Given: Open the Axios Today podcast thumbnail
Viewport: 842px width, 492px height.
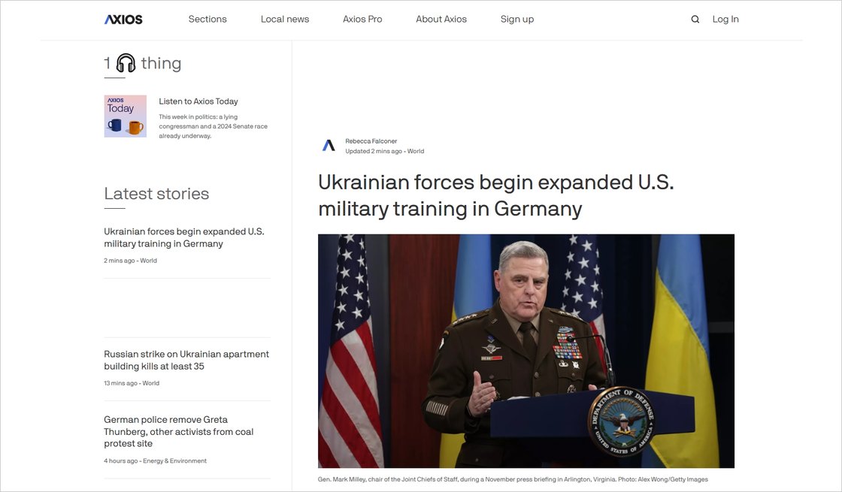Looking at the screenshot, I should (126, 116).
